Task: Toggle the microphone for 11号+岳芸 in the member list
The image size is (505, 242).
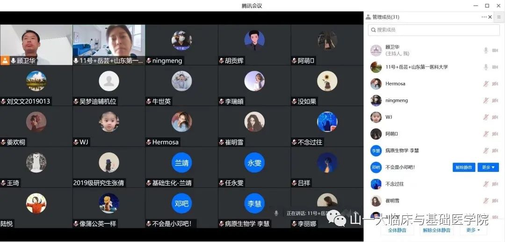Action: [486, 67]
